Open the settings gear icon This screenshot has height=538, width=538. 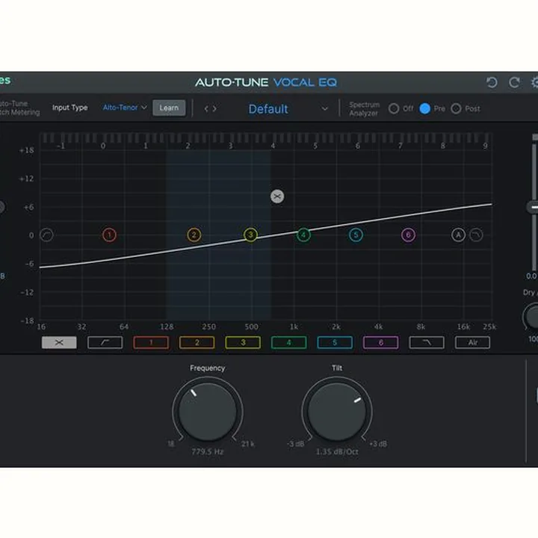pos(534,83)
